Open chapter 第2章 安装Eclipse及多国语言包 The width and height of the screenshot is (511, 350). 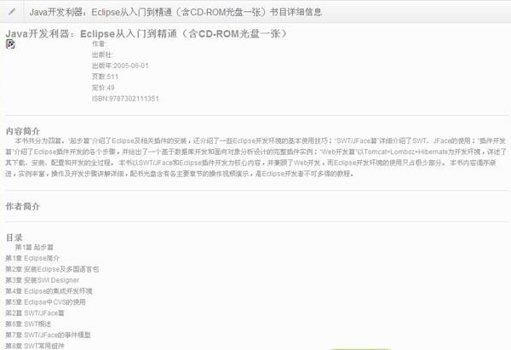(x=52, y=268)
